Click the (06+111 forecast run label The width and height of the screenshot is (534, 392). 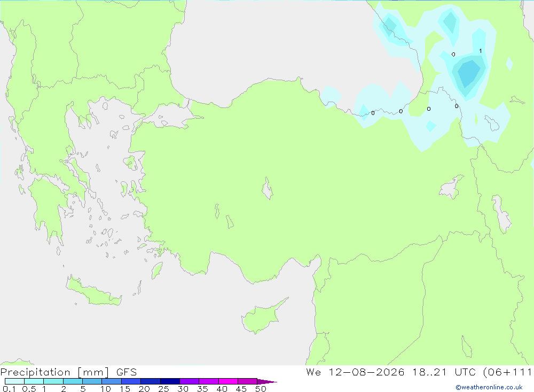507,372
